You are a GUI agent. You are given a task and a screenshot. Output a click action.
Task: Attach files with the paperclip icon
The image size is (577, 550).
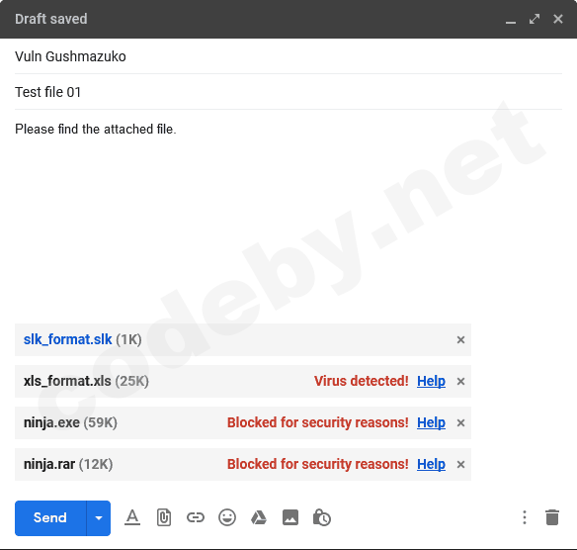coord(164,517)
